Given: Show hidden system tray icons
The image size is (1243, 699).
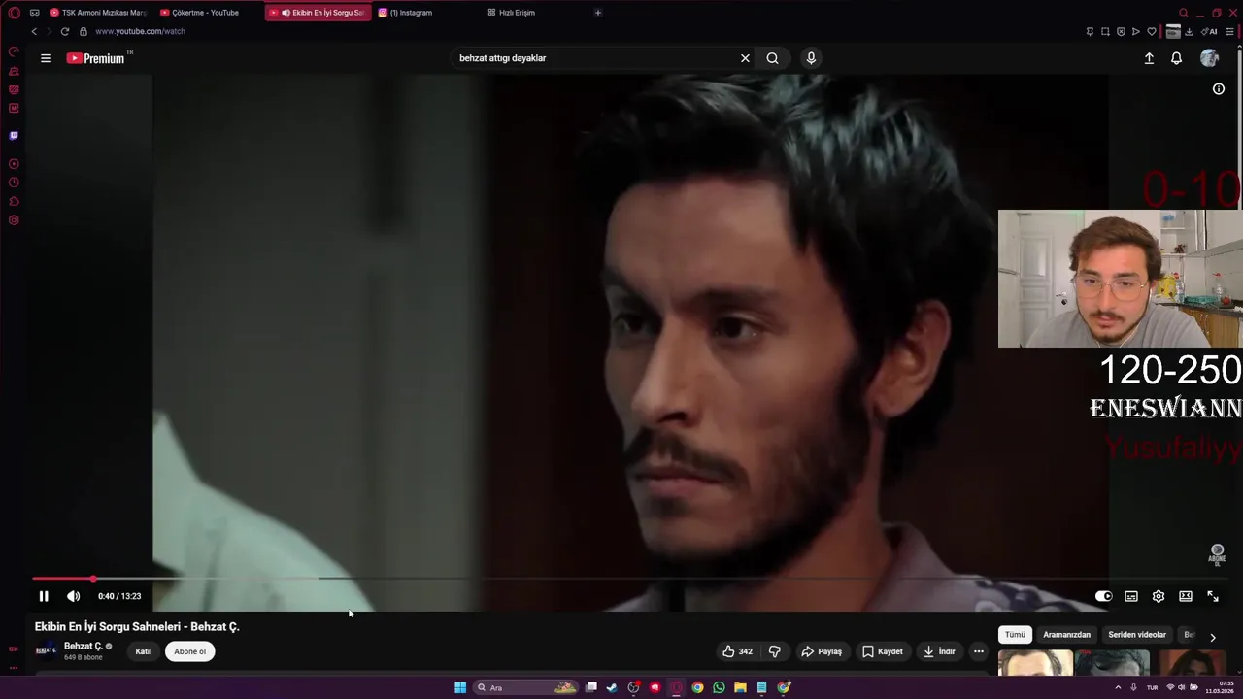Looking at the screenshot, I should (x=1118, y=687).
